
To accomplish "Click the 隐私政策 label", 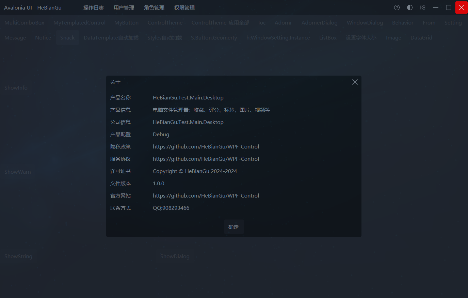I will click(120, 147).
